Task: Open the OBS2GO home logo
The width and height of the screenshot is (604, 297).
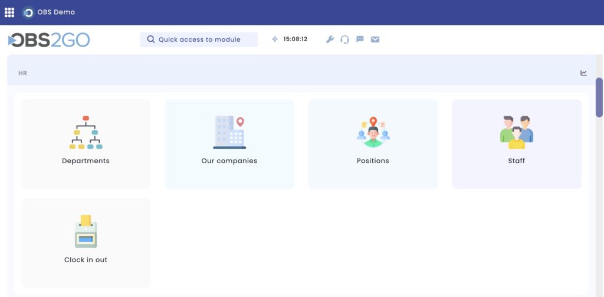Action: tap(49, 40)
